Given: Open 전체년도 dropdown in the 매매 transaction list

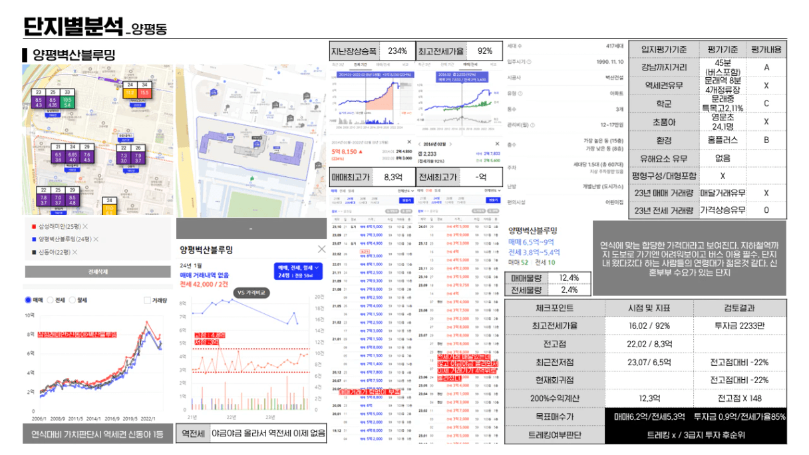Looking at the screenshot, I should click(x=404, y=191).
